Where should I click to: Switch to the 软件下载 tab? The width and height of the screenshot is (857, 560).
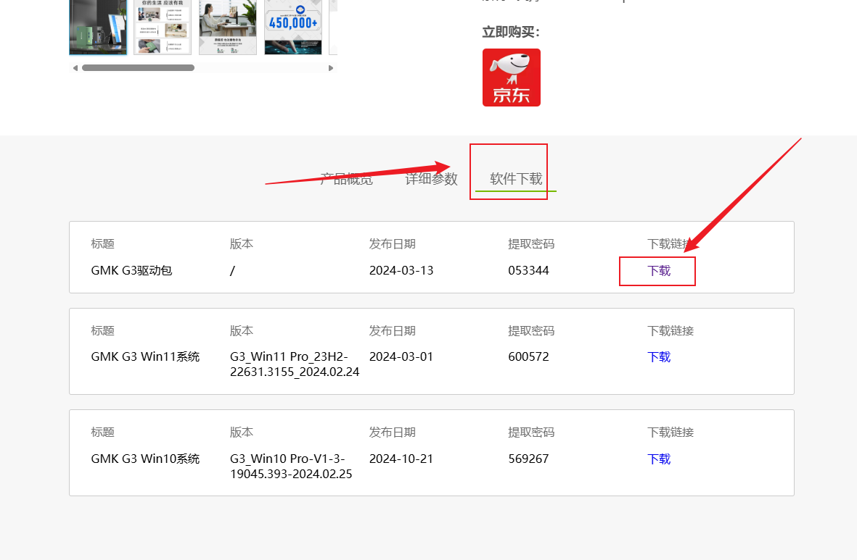point(516,179)
